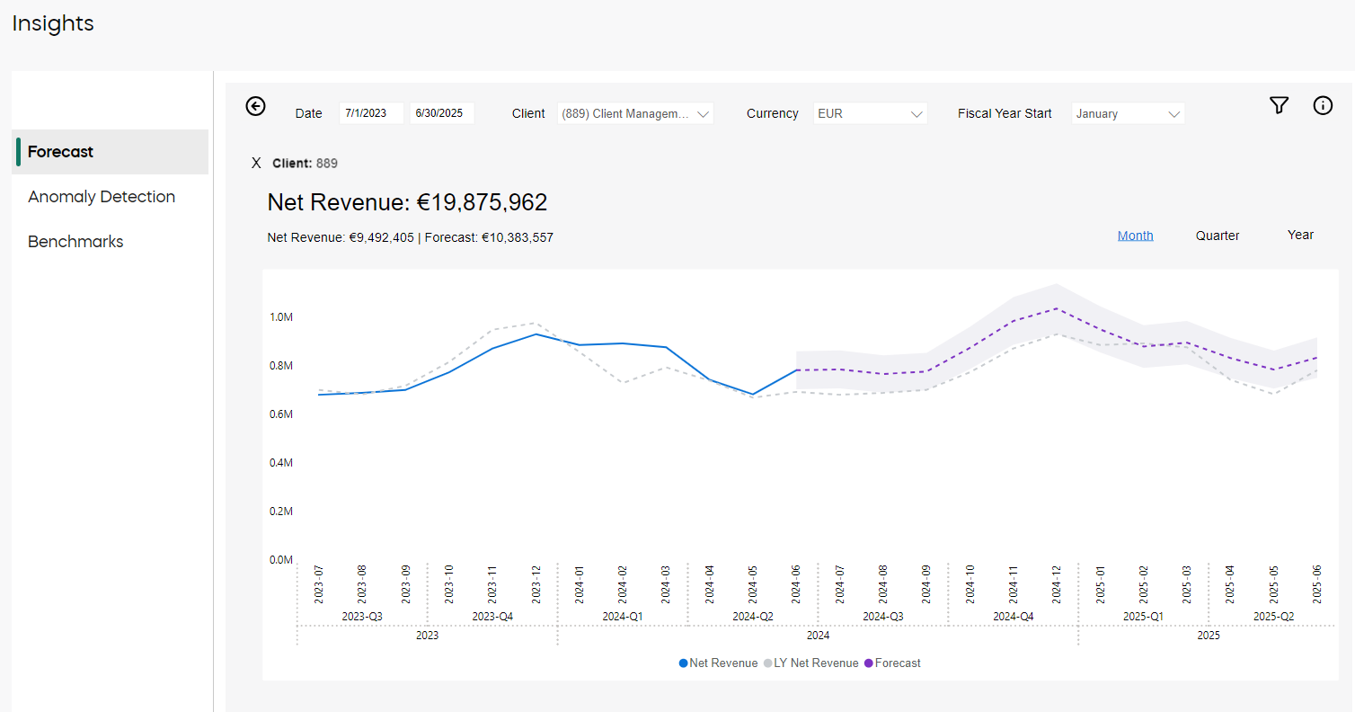Click the 2025-Q1 axis label
The image size is (1355, 712).
(x=1144, y=617)
